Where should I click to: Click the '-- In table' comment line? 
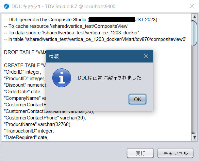95,39
